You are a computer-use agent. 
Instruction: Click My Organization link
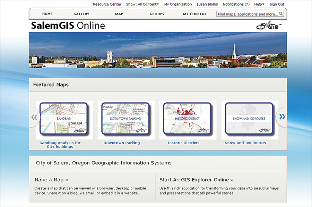178,4
